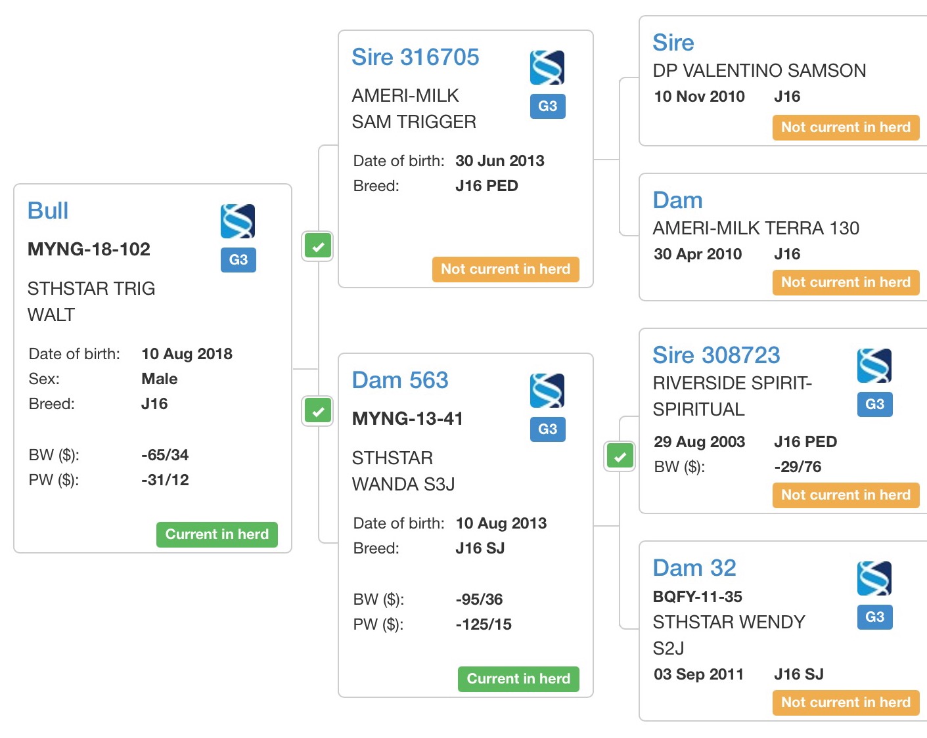Click Current in herd badge on Dam 563
Viewport: 927px width, 738px height.
tap(518, 679)
